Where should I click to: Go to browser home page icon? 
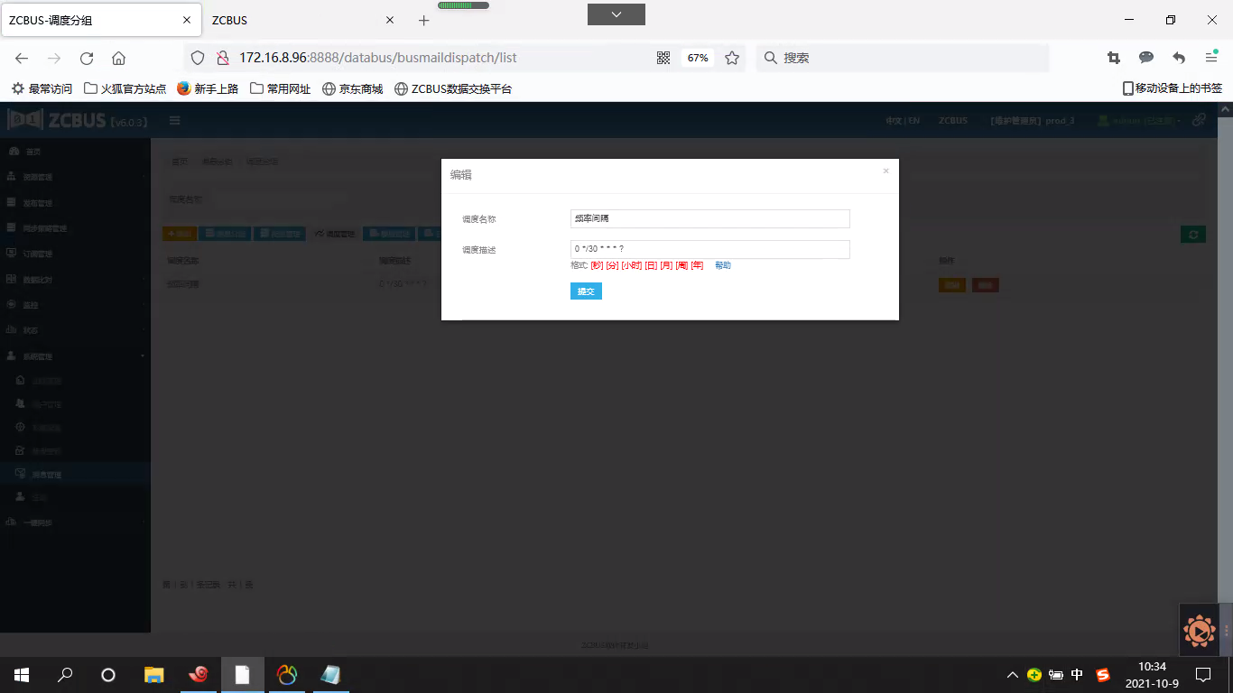(x=118, y=58)
